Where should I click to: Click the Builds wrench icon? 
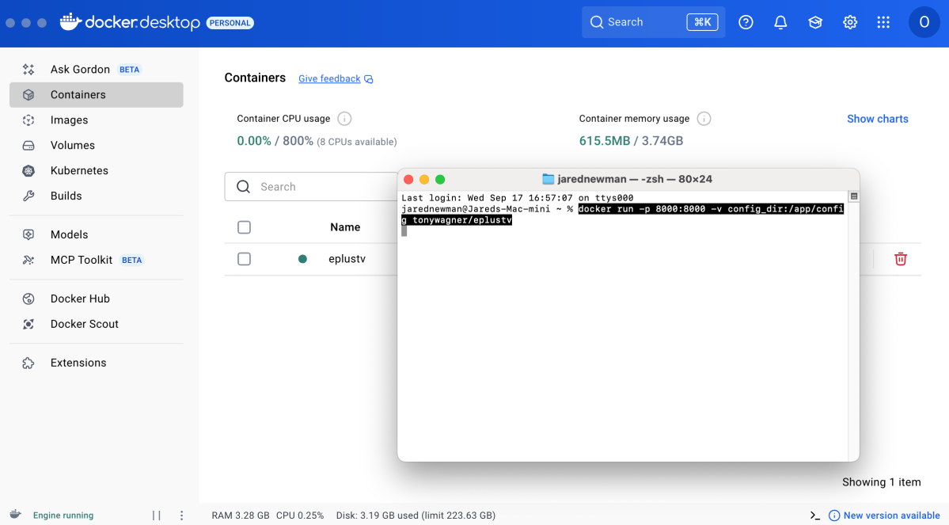click(28, 196)
